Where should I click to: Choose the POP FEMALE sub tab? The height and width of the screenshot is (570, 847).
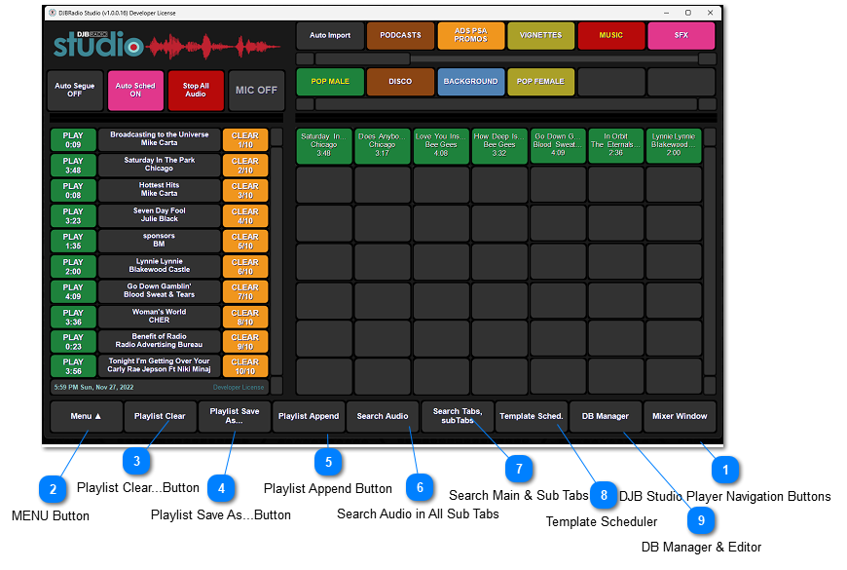(x=540, y=82)
